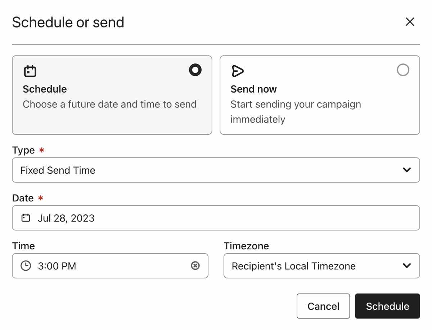Click "Choose a future date and time" description

[x=109, y=104]
